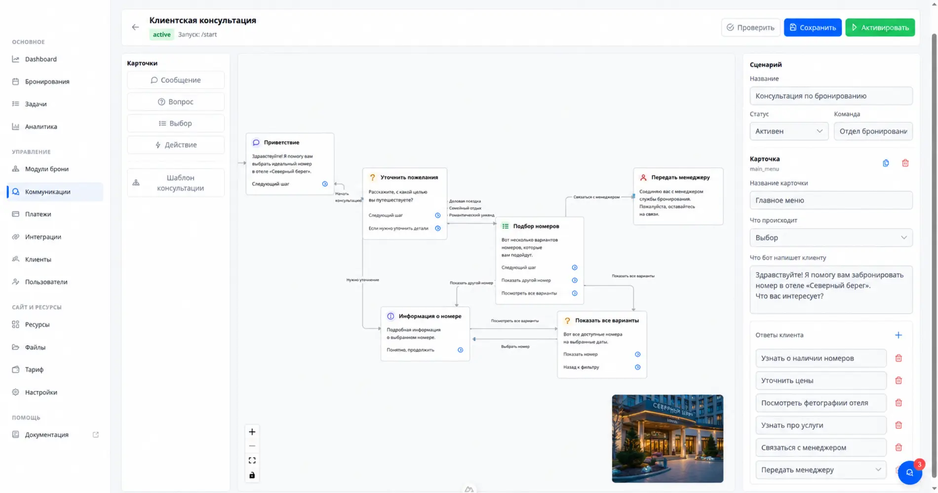Click the connector dot of Понятно, продолжить
Image resolution: width=938 pixels, height=493 pixels.
pyautogui.click(x=460, y=350)
